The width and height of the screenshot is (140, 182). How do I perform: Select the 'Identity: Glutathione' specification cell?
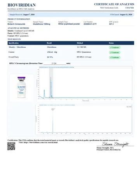coord(17,47)
